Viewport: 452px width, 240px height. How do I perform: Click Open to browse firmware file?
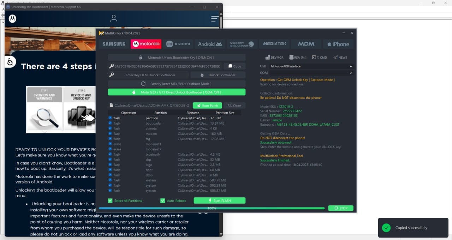pos(234,106)
